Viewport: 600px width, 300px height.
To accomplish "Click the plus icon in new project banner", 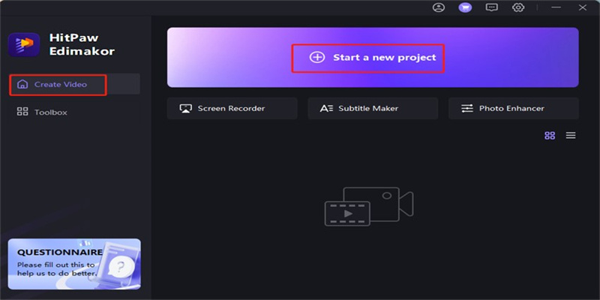I will (317, 58).
